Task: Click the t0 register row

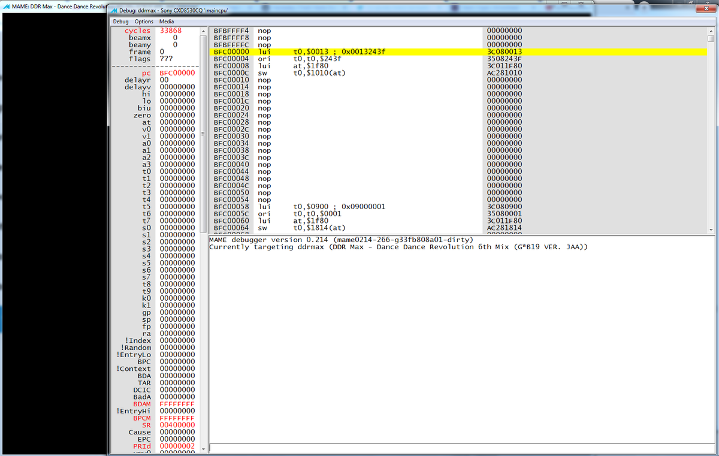Action: (x=156, y=171)
